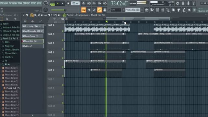The height and width of the screenshot is (117, 208).
Task: Click the loop recording icon
Action: [105, 3]
